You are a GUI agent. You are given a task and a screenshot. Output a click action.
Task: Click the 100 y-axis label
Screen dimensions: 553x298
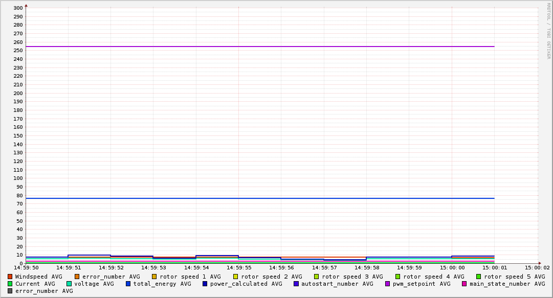click(x=18, y=178)
